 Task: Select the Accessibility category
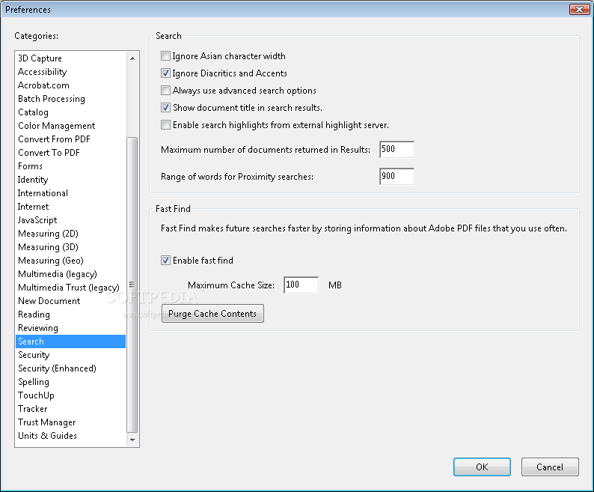click(70, 72)
